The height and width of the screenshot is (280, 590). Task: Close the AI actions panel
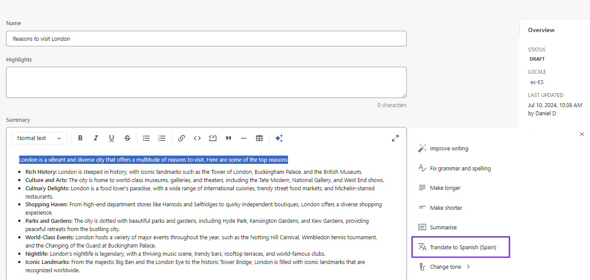click(x=582, y=134)
